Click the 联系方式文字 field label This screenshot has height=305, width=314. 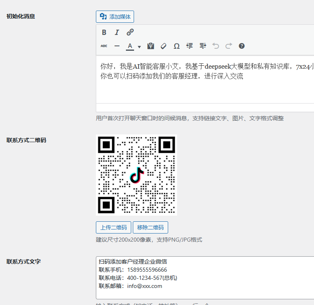click(x=24, y=262)
